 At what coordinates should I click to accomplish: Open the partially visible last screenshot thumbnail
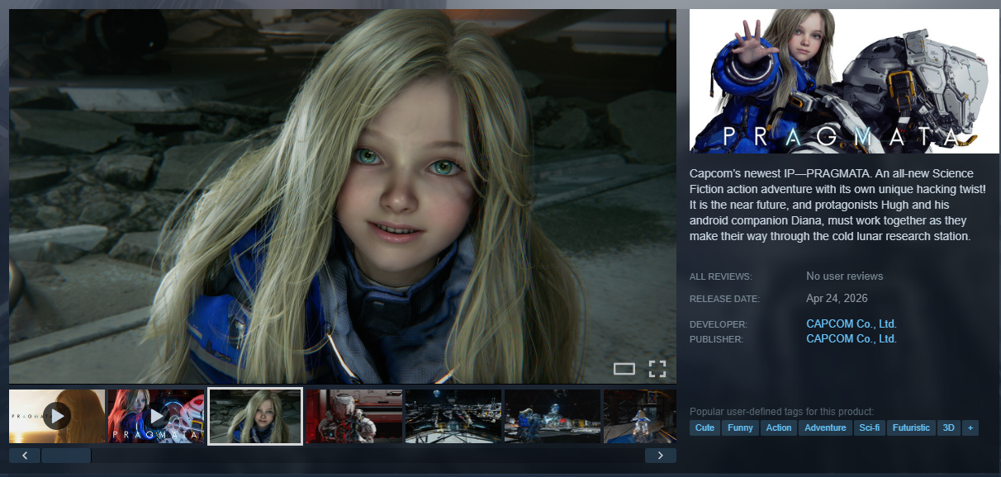pyautogui.click(x=640, y=416)
